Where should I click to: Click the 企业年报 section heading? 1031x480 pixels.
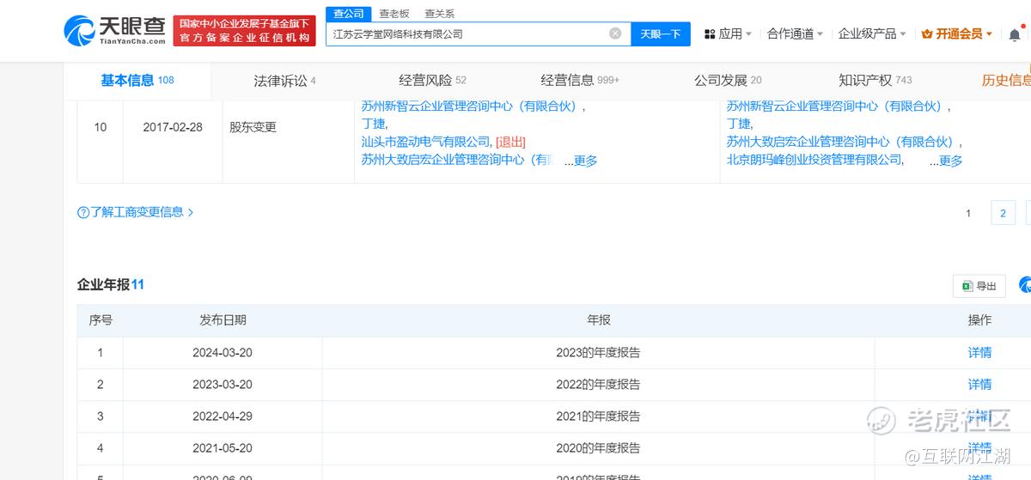pyautogui.click(x=111, y=284)
